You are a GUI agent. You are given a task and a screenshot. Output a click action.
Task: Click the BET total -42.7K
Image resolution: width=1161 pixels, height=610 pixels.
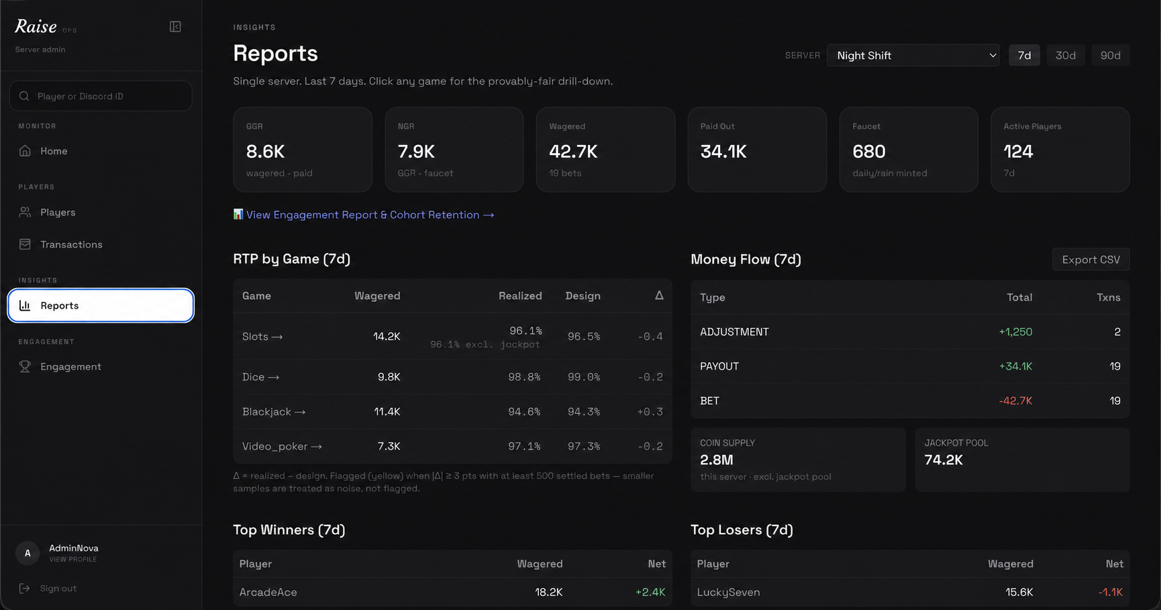click(1015, 401)
